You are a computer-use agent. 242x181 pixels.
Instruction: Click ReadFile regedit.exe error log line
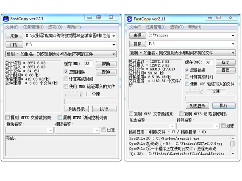point(164,138)
